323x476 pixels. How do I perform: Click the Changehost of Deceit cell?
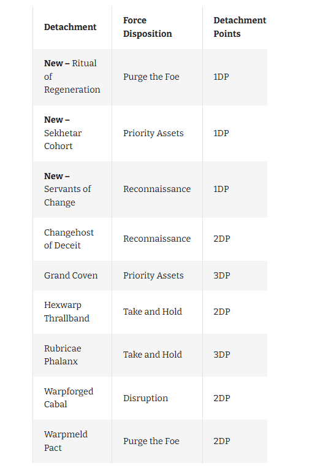click(x=72, y=239)
